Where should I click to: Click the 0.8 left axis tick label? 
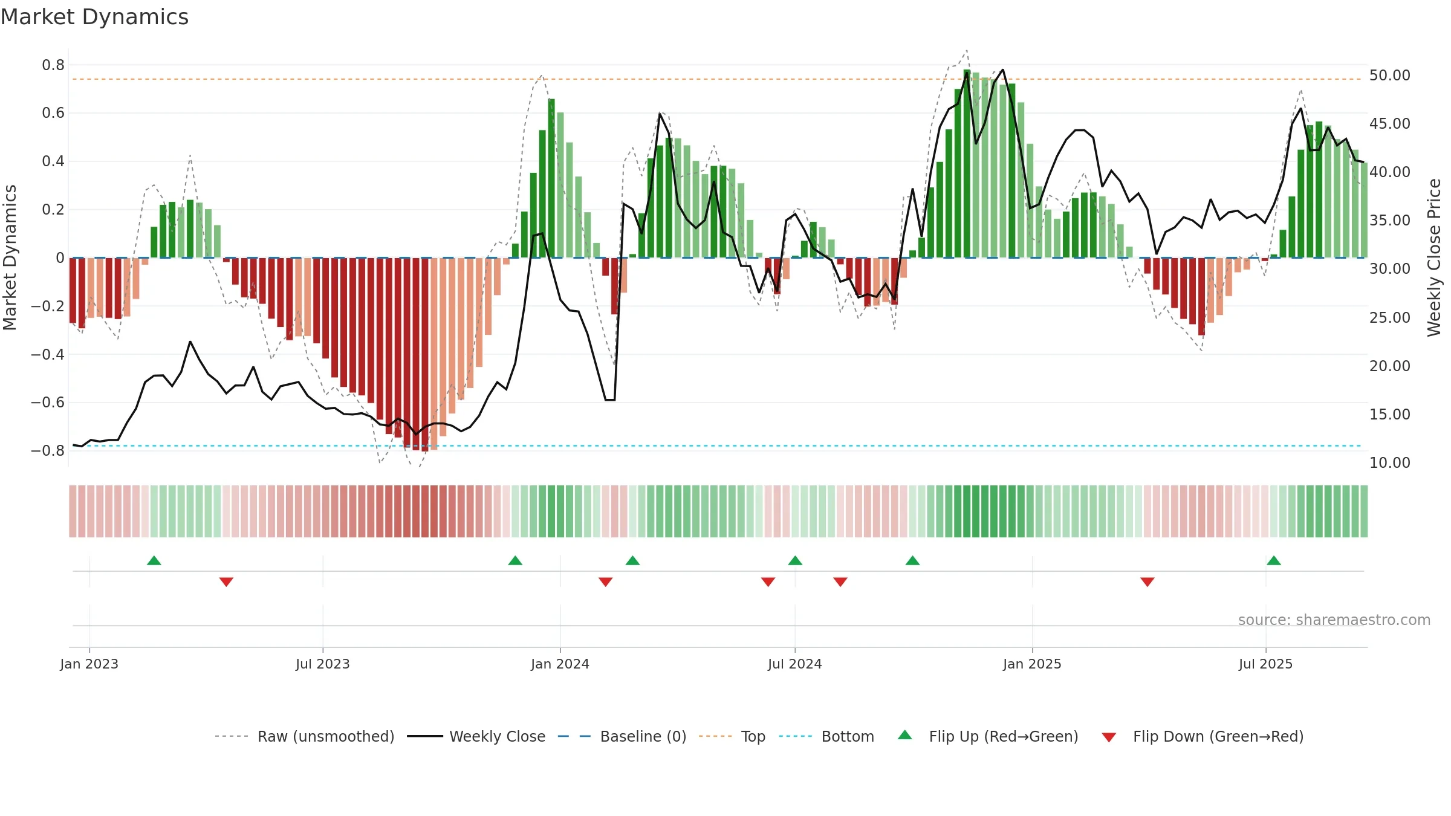(x=53, y=65)
